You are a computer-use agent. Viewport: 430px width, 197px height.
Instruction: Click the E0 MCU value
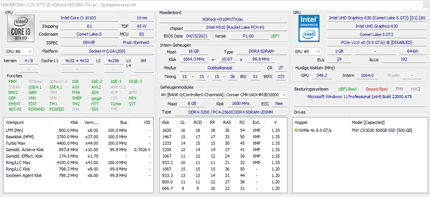tap(142, 34)
